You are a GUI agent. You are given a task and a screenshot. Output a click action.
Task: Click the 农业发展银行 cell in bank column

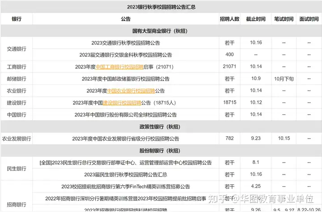[x=17, y=139]
